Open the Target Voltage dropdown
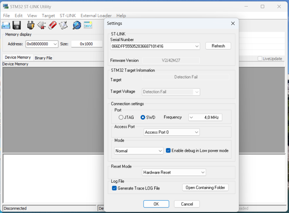This screenshot has width=289, height=213. tap(197, 92)
